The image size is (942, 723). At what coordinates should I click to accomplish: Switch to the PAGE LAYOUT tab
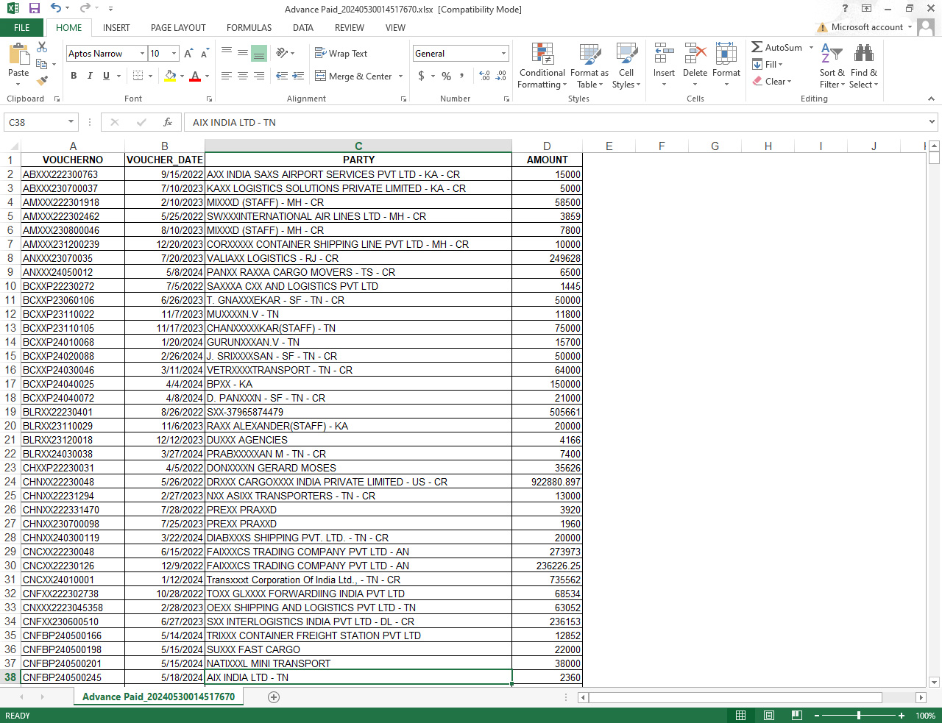click(x=178, y=28)
